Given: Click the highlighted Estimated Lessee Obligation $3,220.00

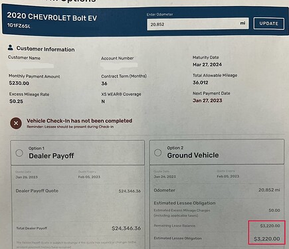Looking at the screenshot, I should tap(266, 239).
